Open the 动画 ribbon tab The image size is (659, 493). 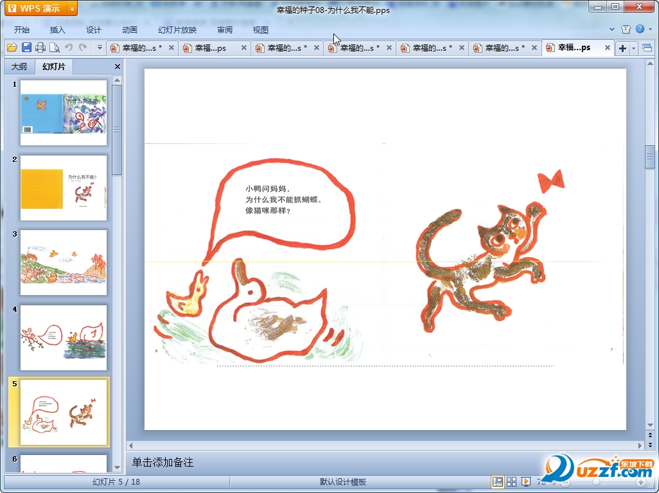pyautogui.click(x=130, y=30)
